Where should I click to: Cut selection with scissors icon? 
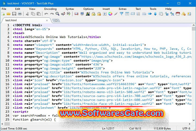click(27, 14)
